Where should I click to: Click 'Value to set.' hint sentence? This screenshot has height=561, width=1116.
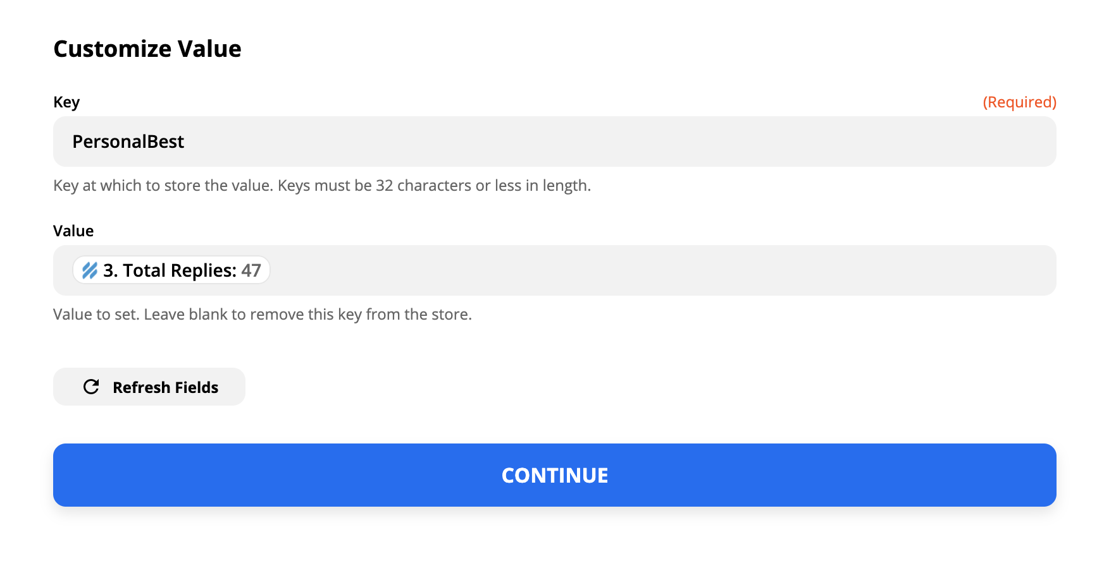96,314
